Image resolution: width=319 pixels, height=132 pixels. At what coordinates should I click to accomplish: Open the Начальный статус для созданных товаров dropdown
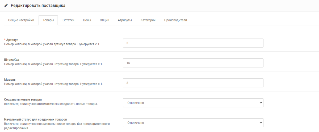(193, 123)
